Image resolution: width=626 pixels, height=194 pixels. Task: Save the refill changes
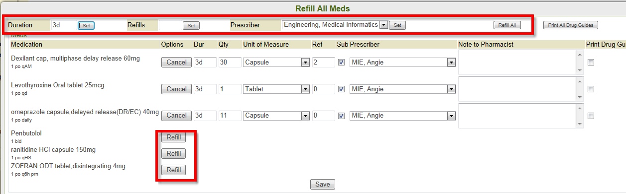tap(323, 185)
